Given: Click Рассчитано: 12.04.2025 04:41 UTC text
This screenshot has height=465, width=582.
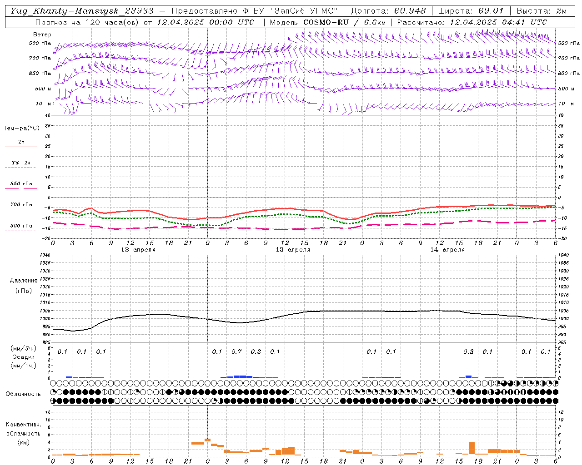Looking at the screenshot, I should coord(472,22).
